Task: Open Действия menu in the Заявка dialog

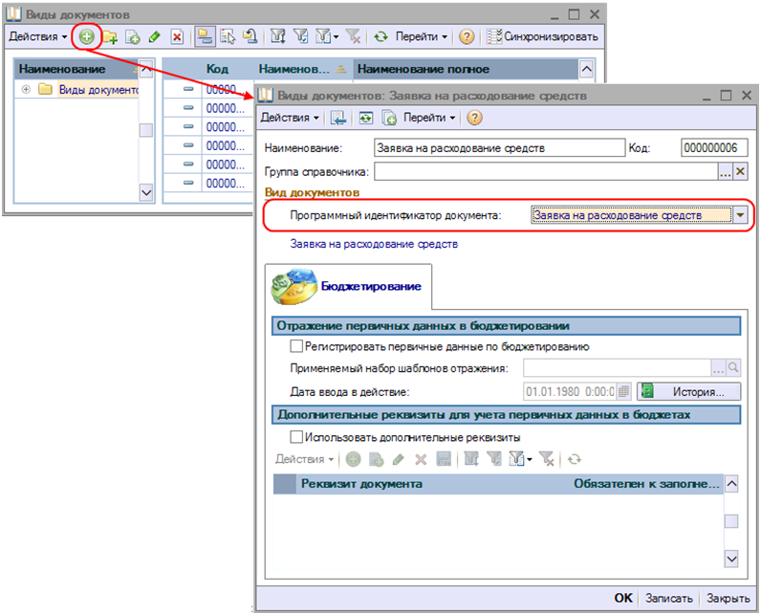Action: pyautogui.click(x=291, y=118)
